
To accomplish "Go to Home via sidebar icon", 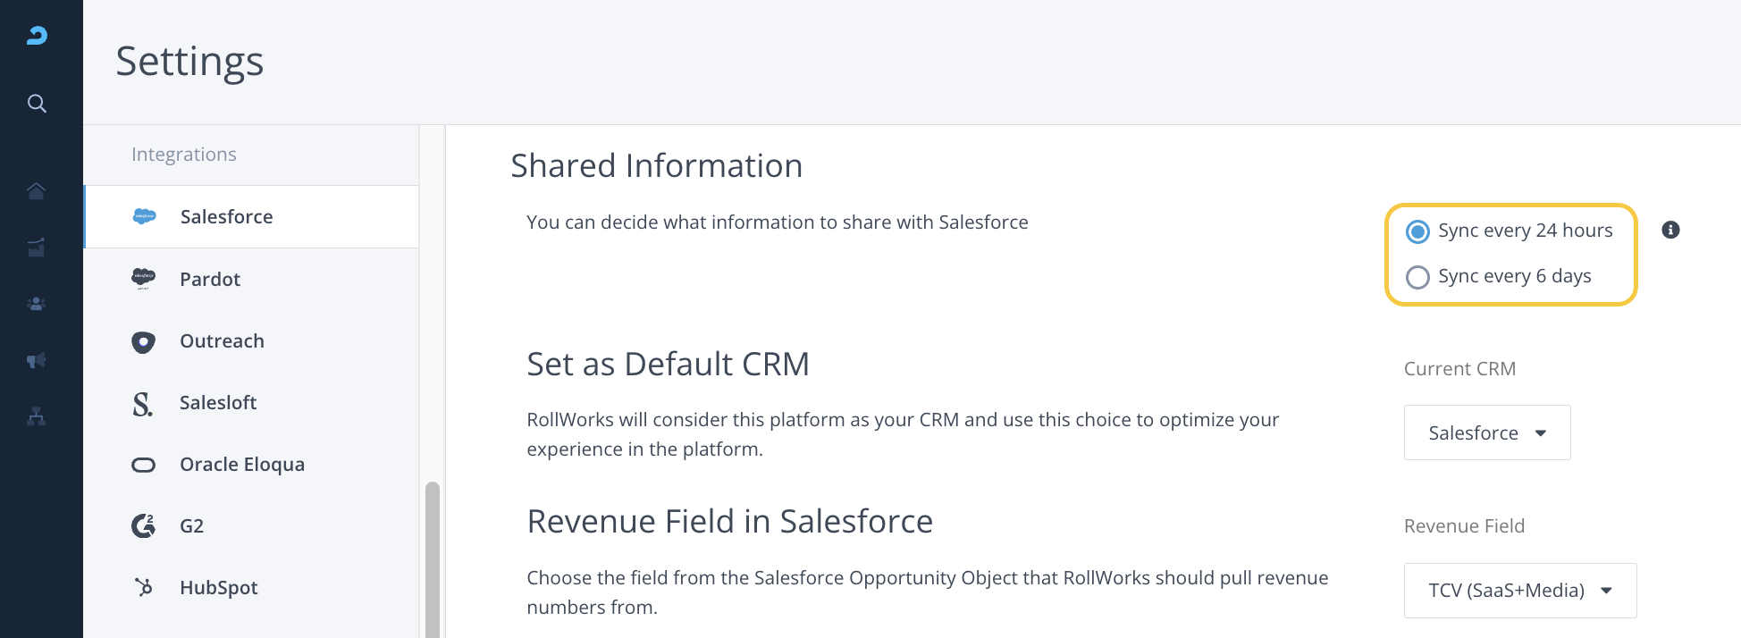I will tap(37, 191).
